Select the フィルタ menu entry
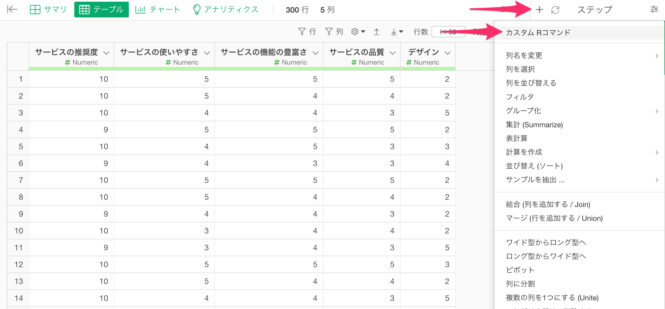Image resolution: width=665 pixels, height=309 pixels. 579,97
